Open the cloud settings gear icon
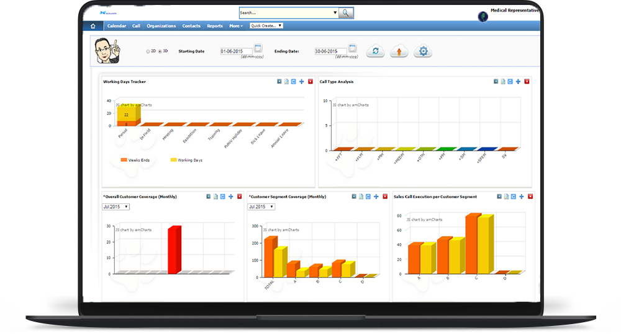 [423, 51]
